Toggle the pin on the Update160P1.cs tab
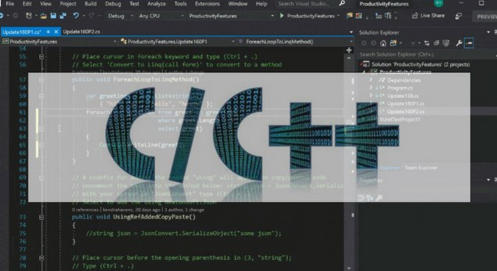Viewport: 497px width, 271px height. pyautogui.click(x=48, y=32)
